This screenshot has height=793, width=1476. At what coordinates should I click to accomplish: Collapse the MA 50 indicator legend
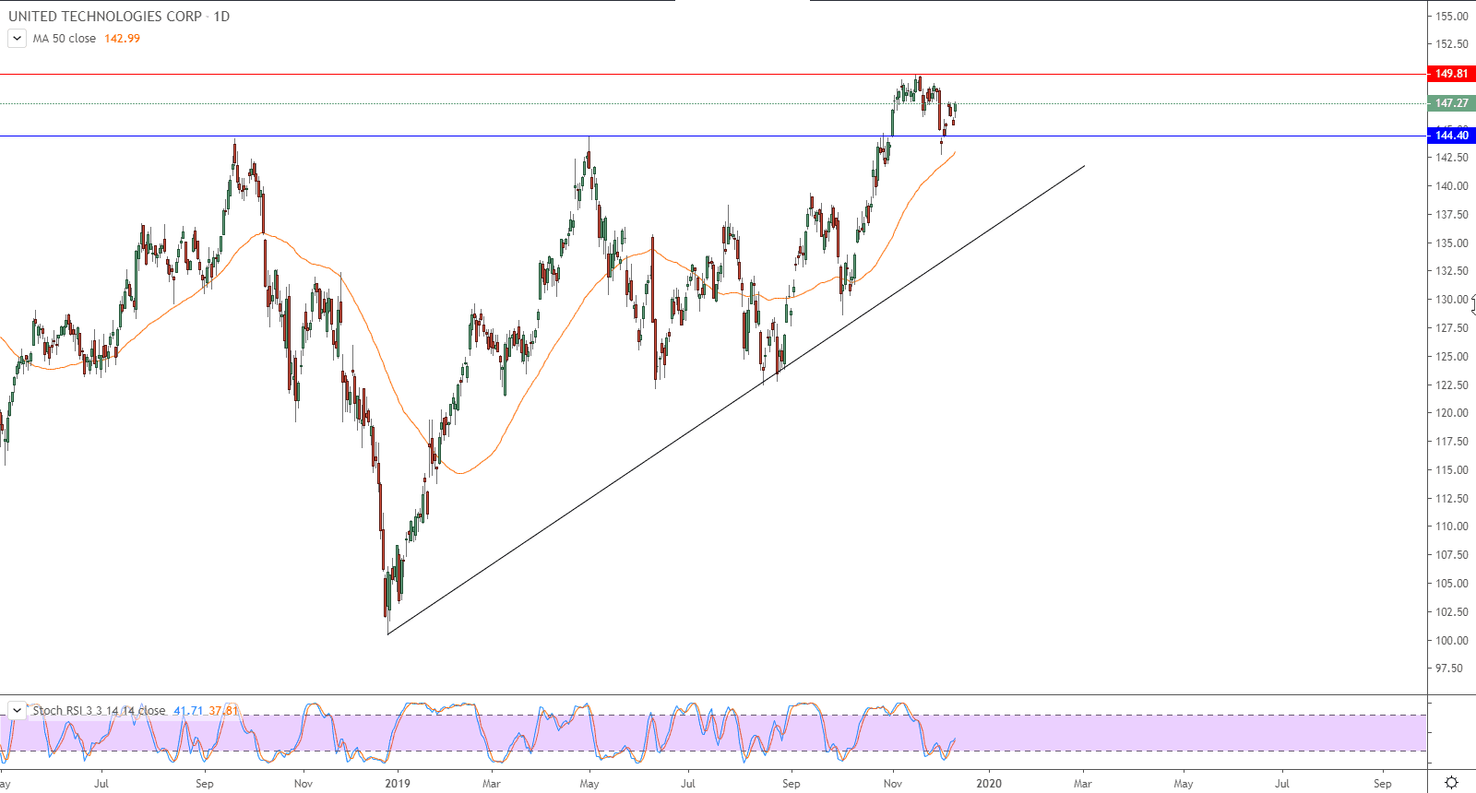coord(17,38)
